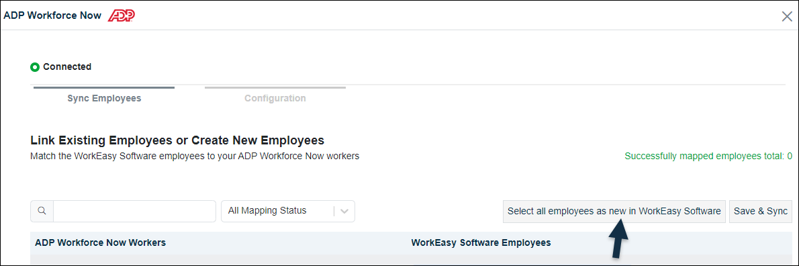799x266 pixels.
Task: Expand the mapping status chevron arrow
Action: click(344, 212)
